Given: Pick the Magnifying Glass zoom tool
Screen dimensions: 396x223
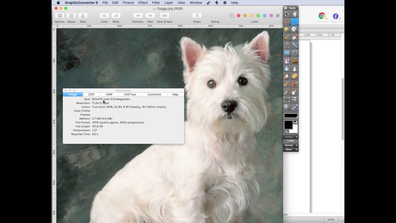Looking at the screenshot, I should coord(287,107).
